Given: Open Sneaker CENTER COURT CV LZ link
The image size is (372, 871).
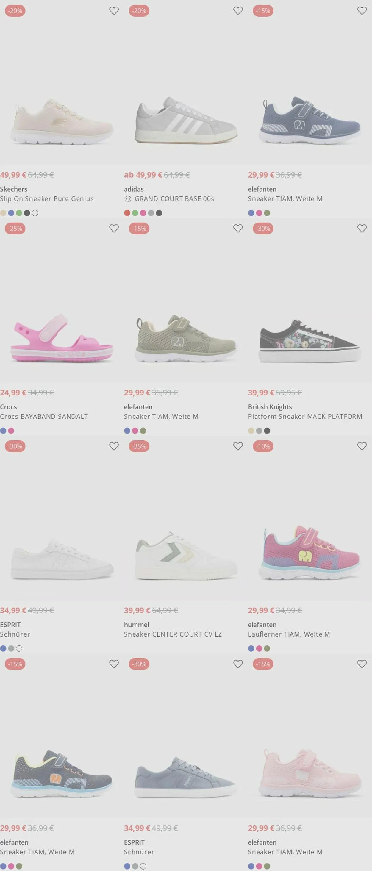Looking at the screenshot, I should coord(173,634).
